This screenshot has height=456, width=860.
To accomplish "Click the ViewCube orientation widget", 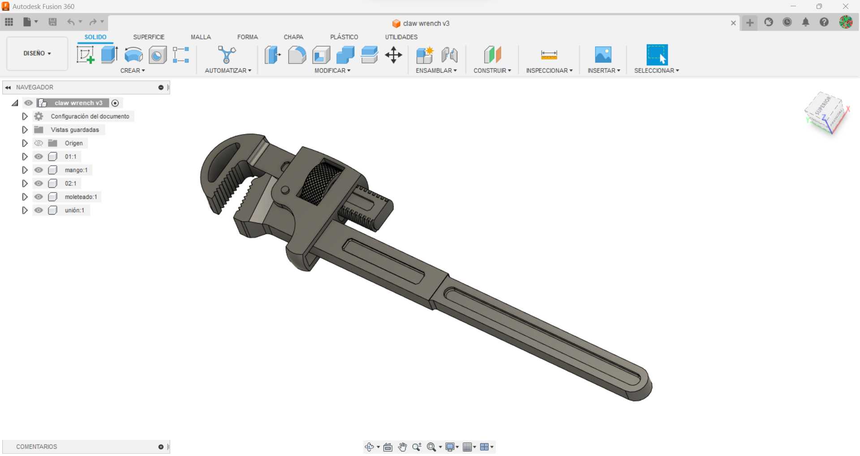I will [826, 113].
